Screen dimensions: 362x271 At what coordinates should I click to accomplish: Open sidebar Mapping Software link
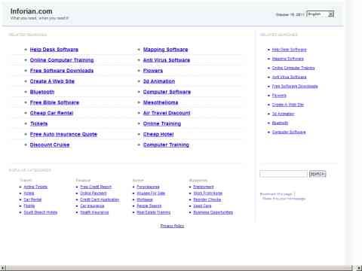[287, 59]
